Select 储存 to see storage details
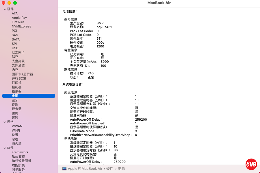 [15, 57]
